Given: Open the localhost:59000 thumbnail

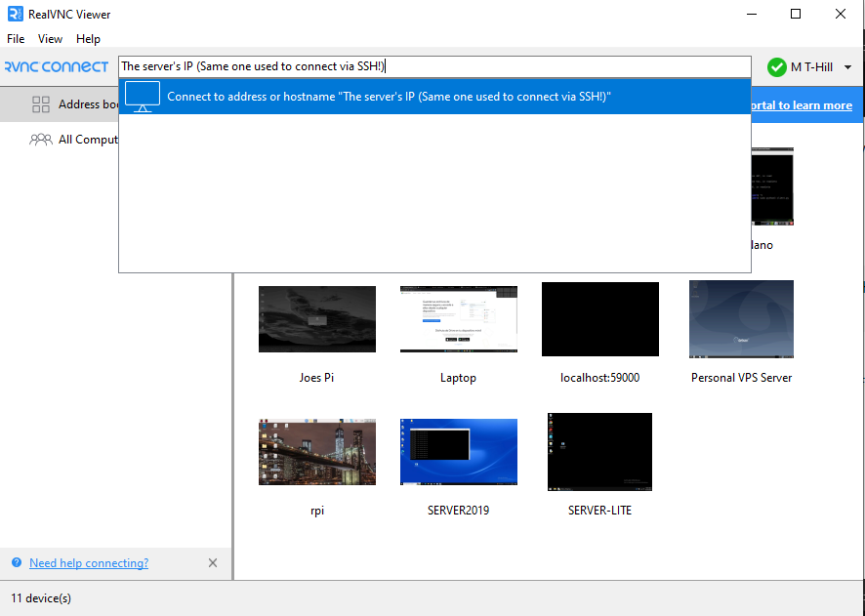Looking at the screenshot, I should [x=600, y=319].
